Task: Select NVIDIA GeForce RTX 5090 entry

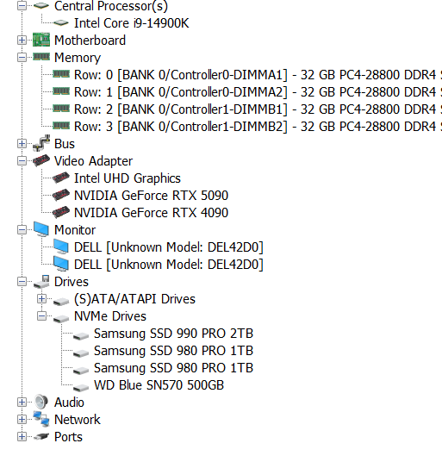Action: pyautogui.click(x=151, y=196)
